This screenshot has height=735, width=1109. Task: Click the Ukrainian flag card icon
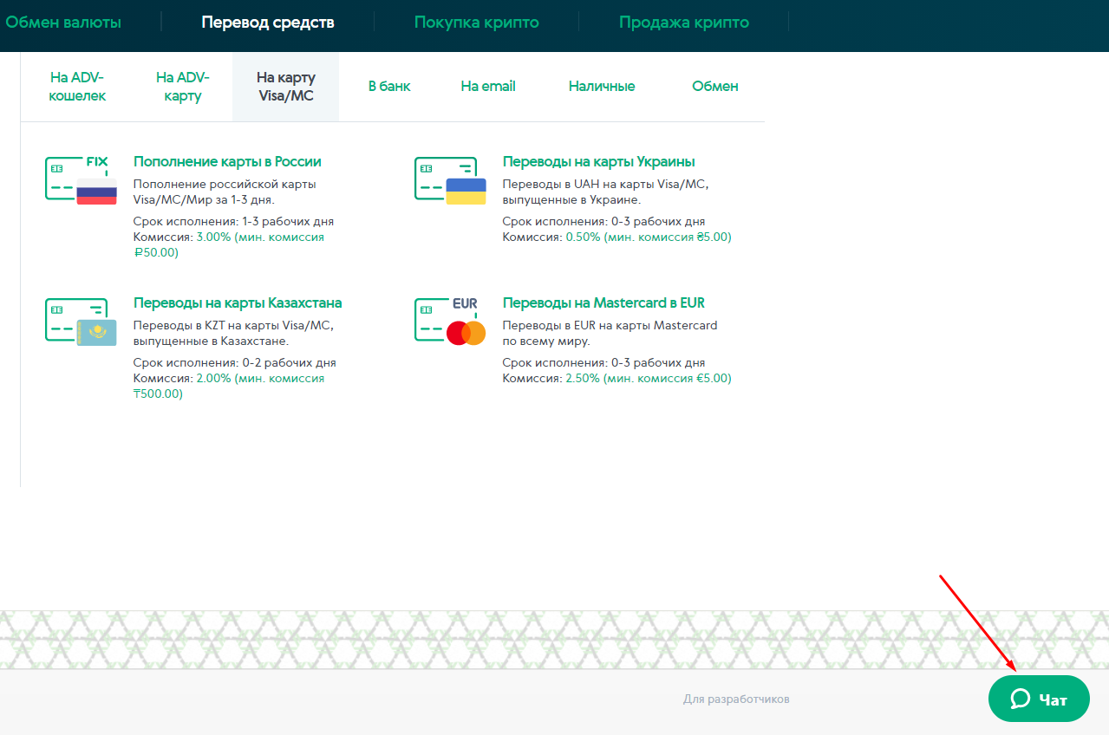click(x=450, y=180)
